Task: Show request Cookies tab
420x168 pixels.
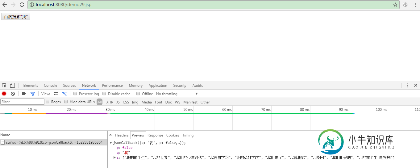Action: 173,135
